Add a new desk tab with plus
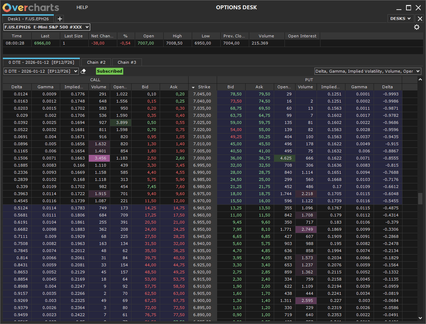The image size is (426, 324). click(x=60, y=19)
